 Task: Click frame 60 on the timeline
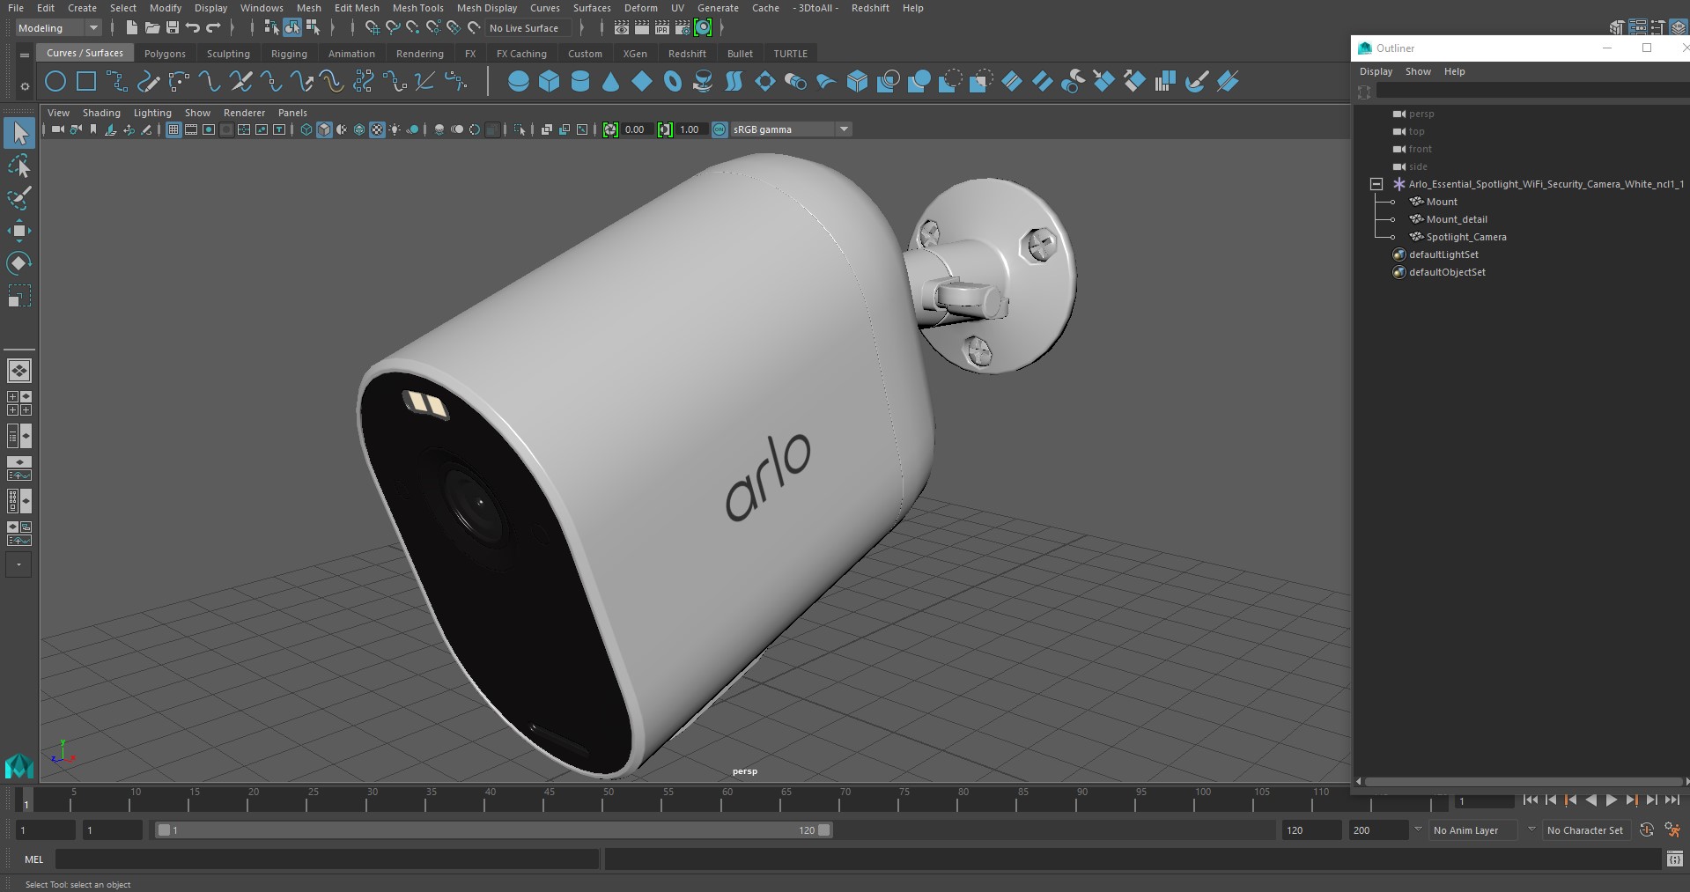(727, 800)
